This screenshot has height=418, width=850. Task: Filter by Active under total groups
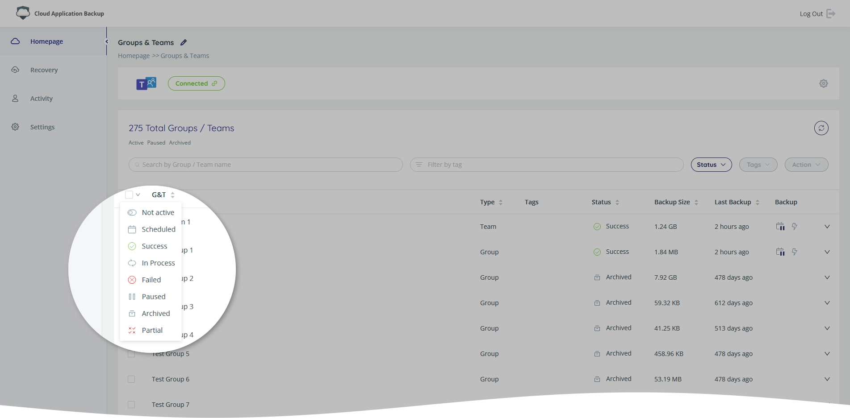[x=136, y=143]
